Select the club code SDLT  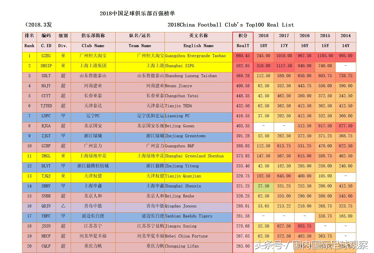[x=46, y=76]
